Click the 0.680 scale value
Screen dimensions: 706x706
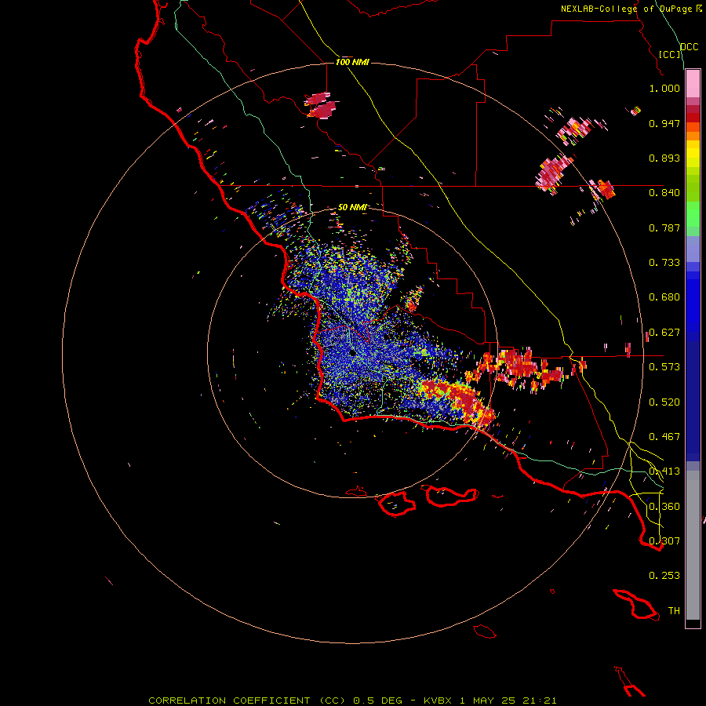pos(664,297)
